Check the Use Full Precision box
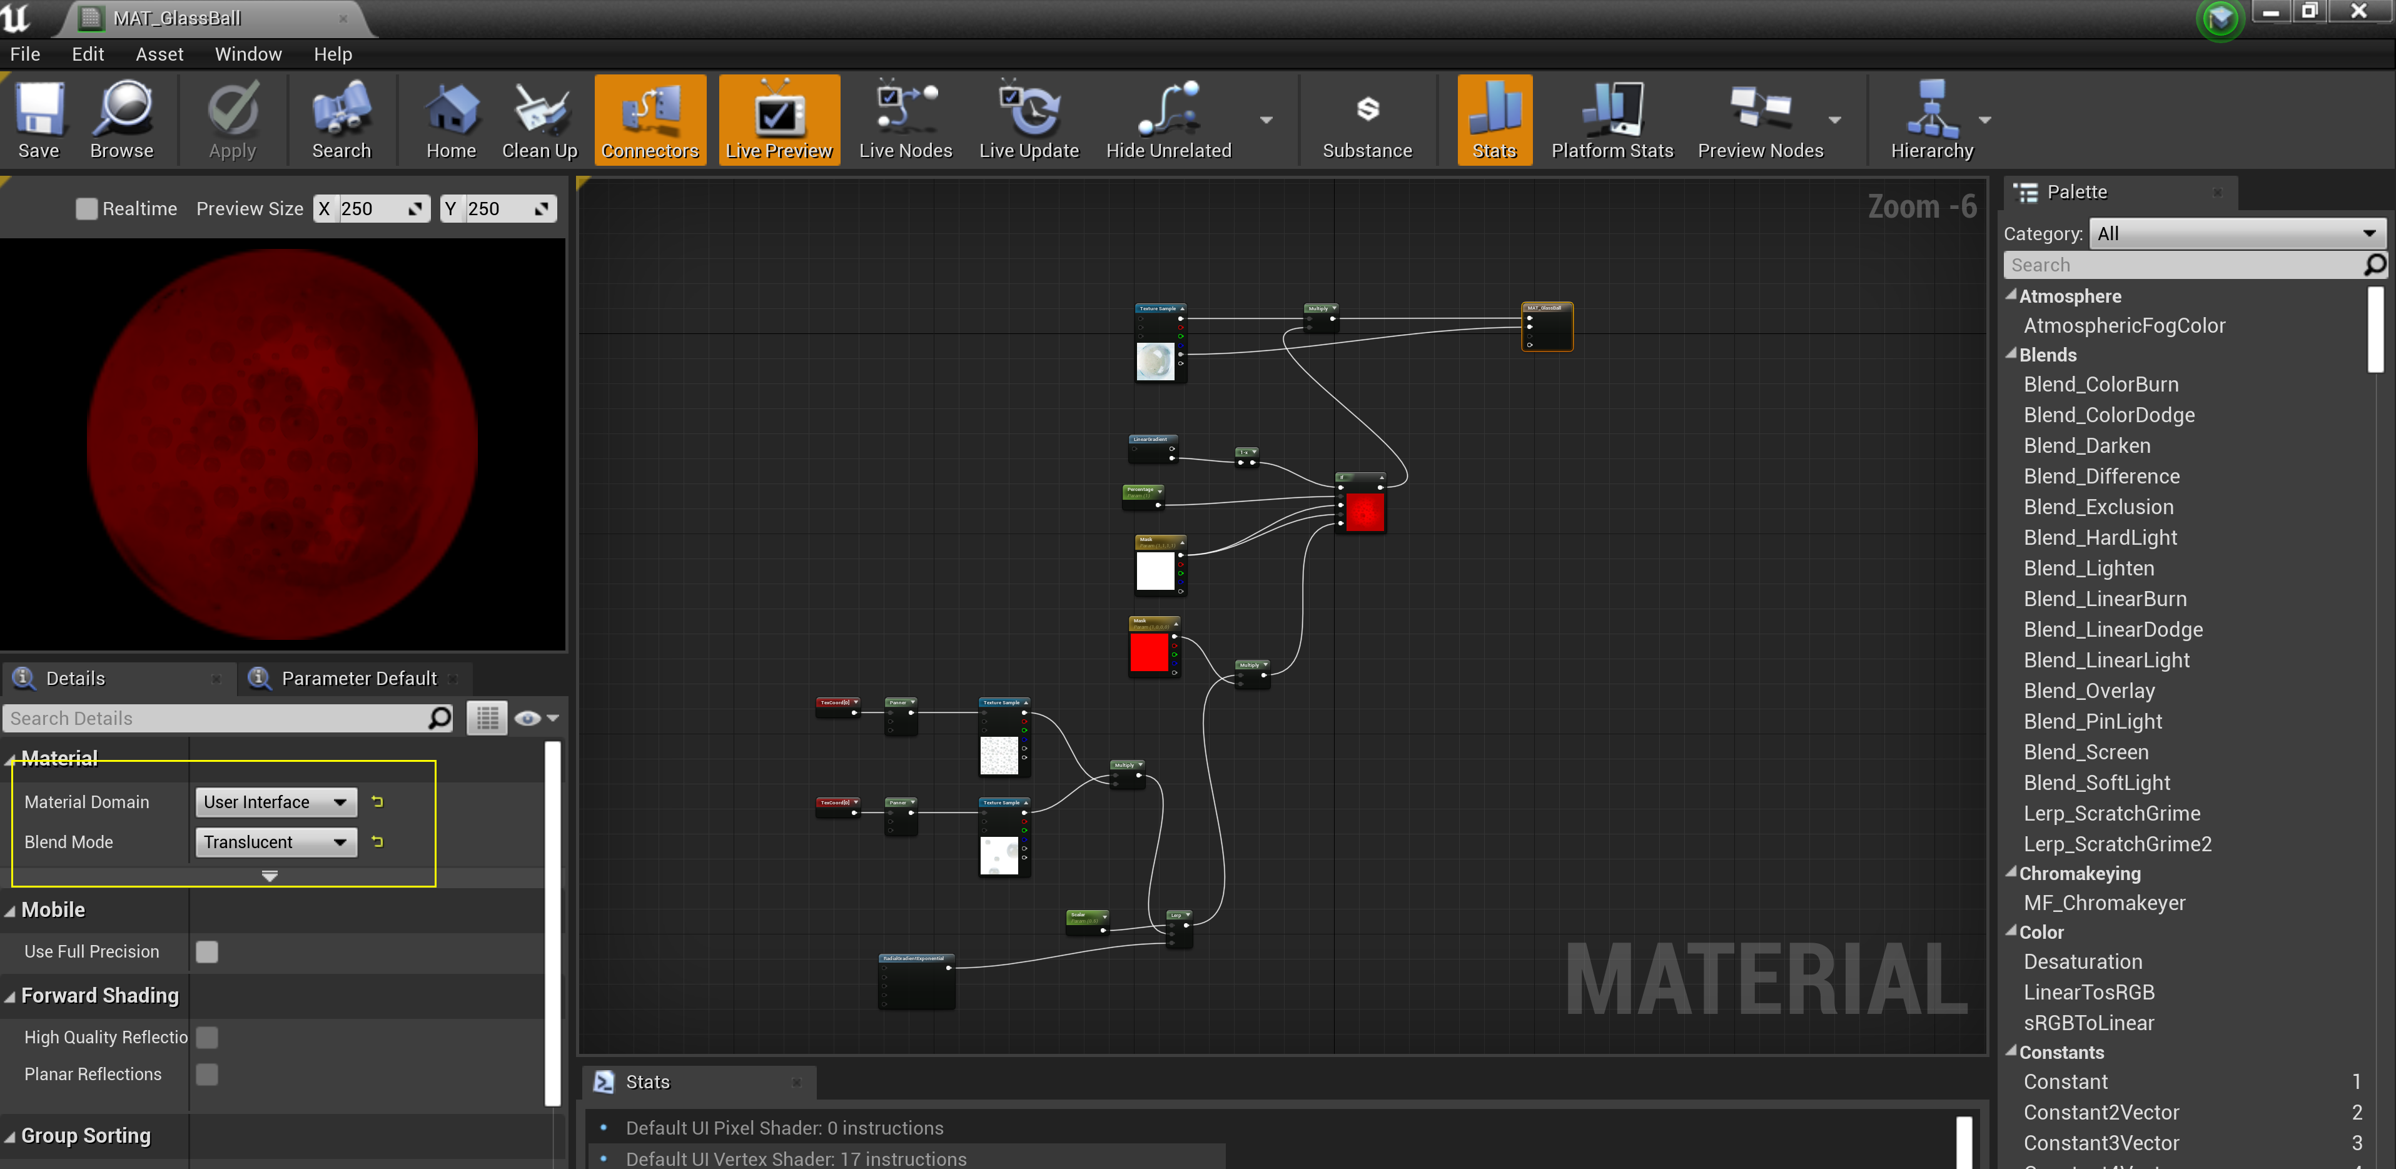 (x=206, y=951)
